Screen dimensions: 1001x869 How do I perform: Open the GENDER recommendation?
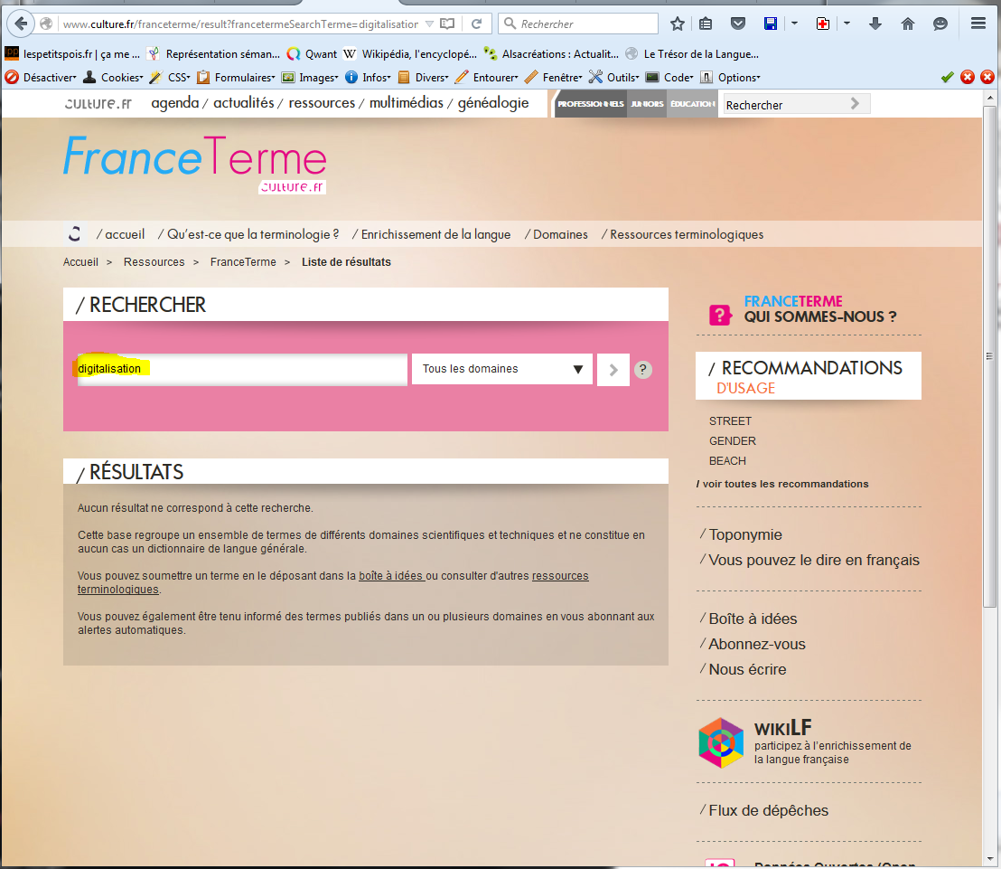point(733,441)
